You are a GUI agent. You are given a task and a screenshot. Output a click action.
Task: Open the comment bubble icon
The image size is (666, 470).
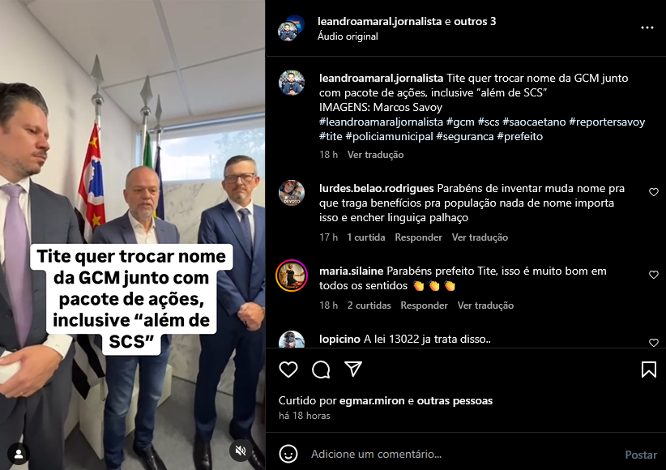(321, 370)
